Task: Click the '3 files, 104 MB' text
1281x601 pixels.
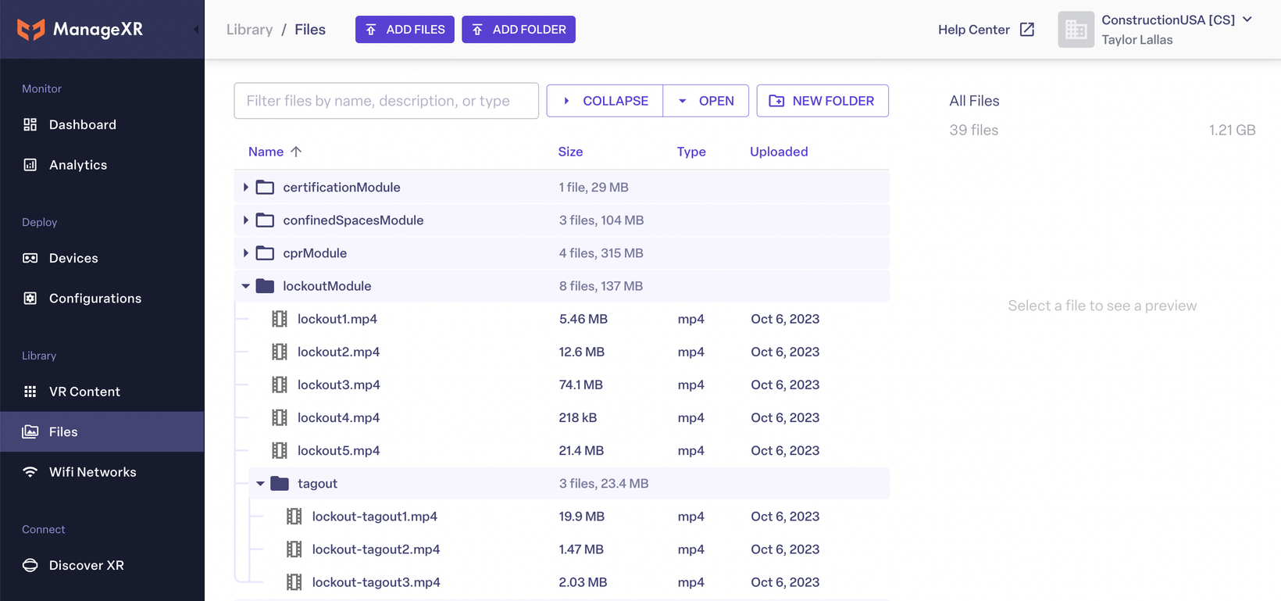Action: coord(601,220)
